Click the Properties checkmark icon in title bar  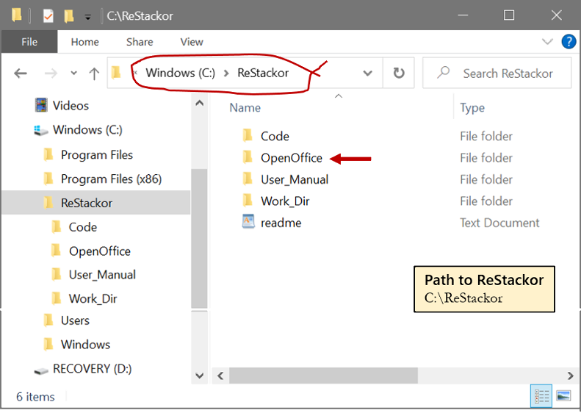pos(48,16)
